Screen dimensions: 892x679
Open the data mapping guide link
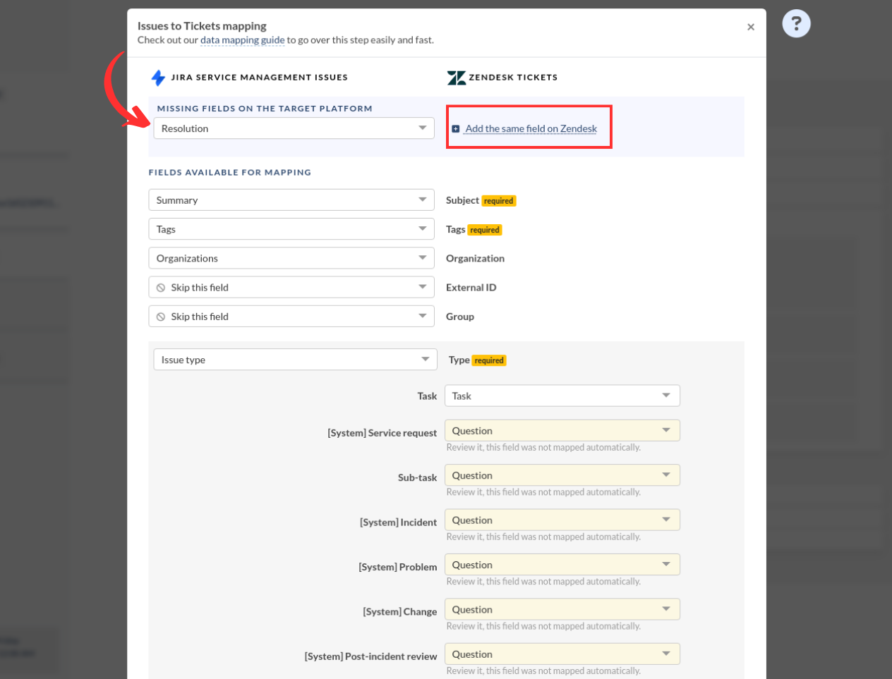tap(242, 40)
